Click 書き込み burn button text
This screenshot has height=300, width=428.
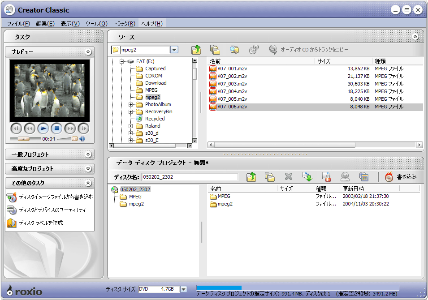[406, 177]
